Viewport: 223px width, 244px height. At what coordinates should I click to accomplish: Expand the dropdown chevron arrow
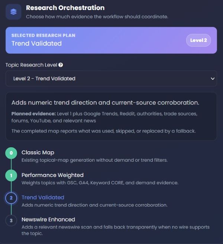pos(213,79)
